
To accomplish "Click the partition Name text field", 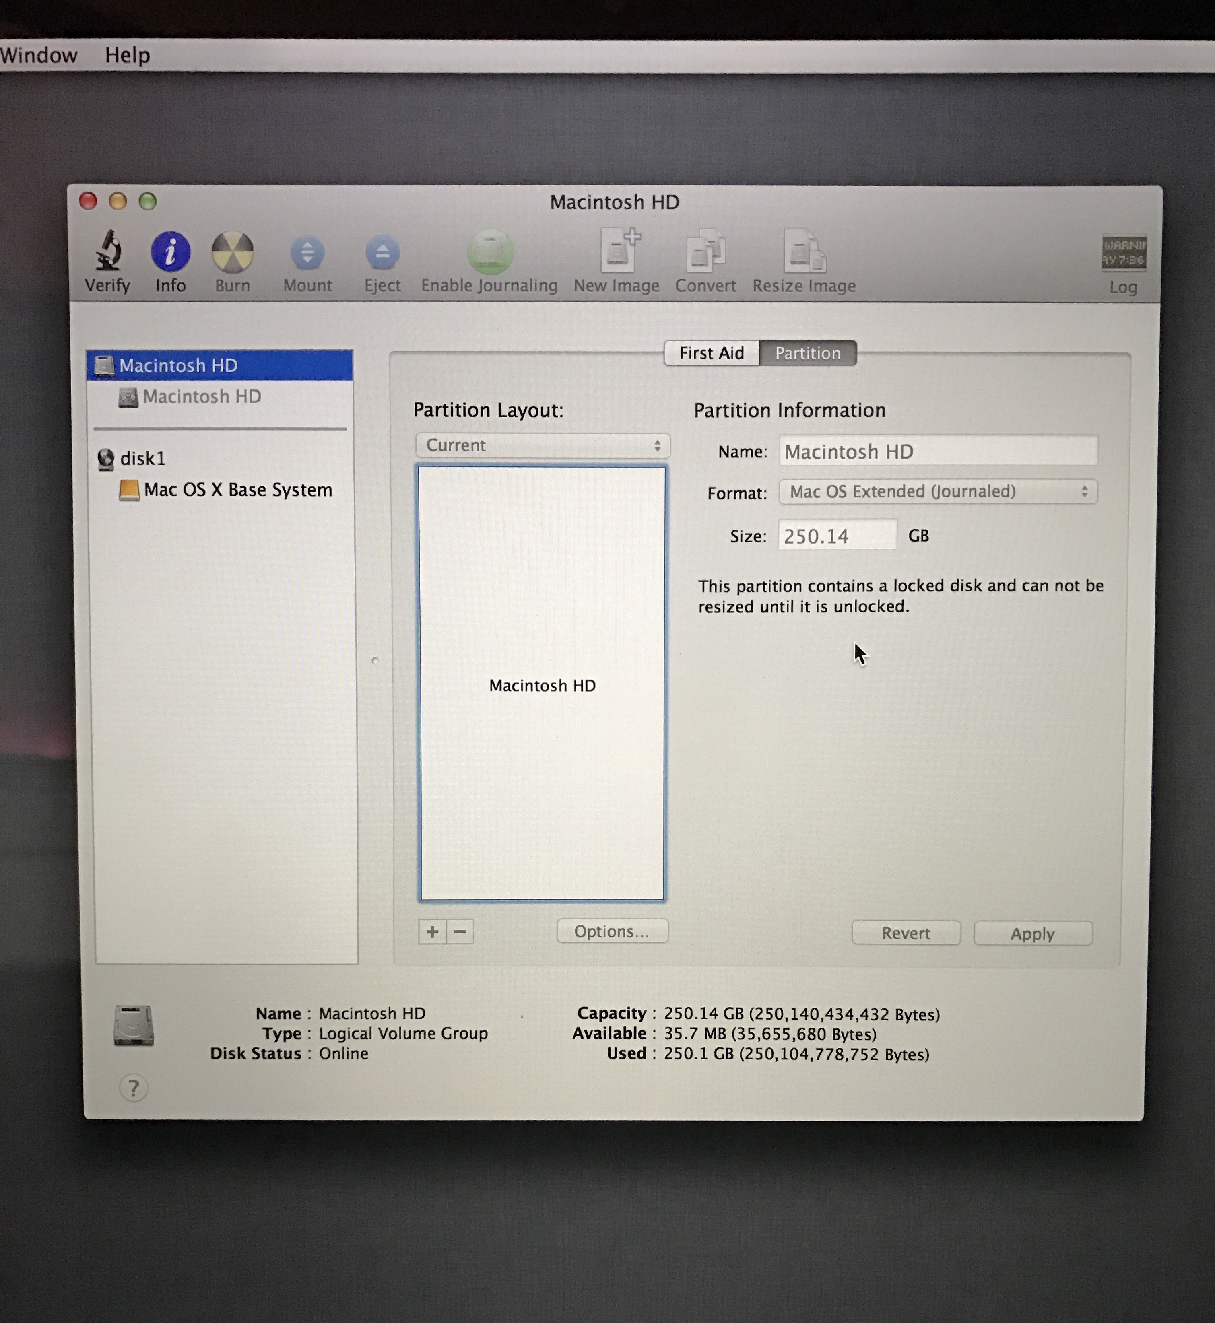I will coord(938,451).
